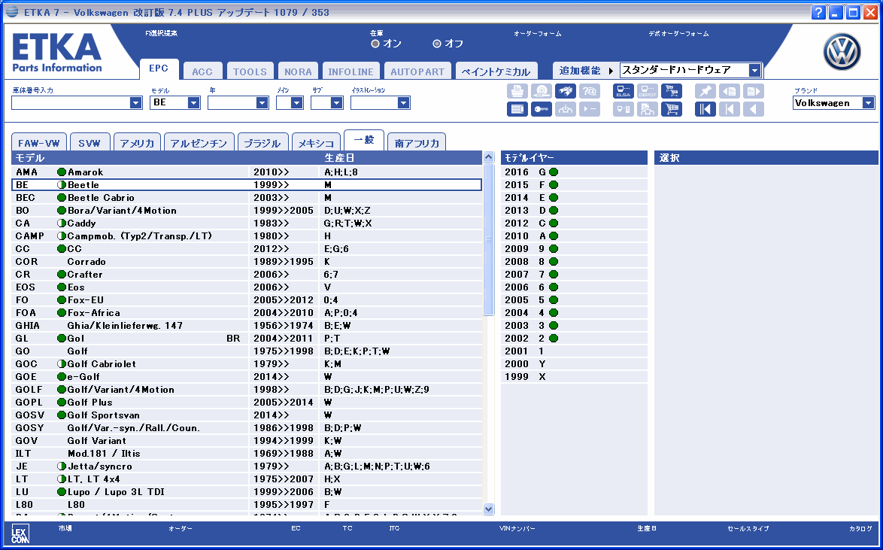Click the arrow-dash icon button

(x=590, y=109)
